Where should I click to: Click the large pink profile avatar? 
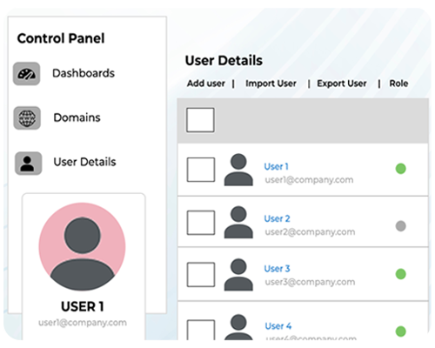[83, 247]
